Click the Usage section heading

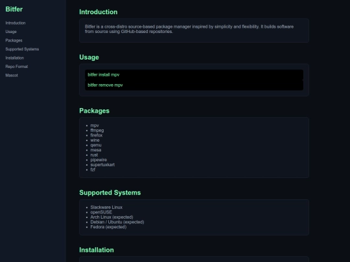click(x=89, y=58)
